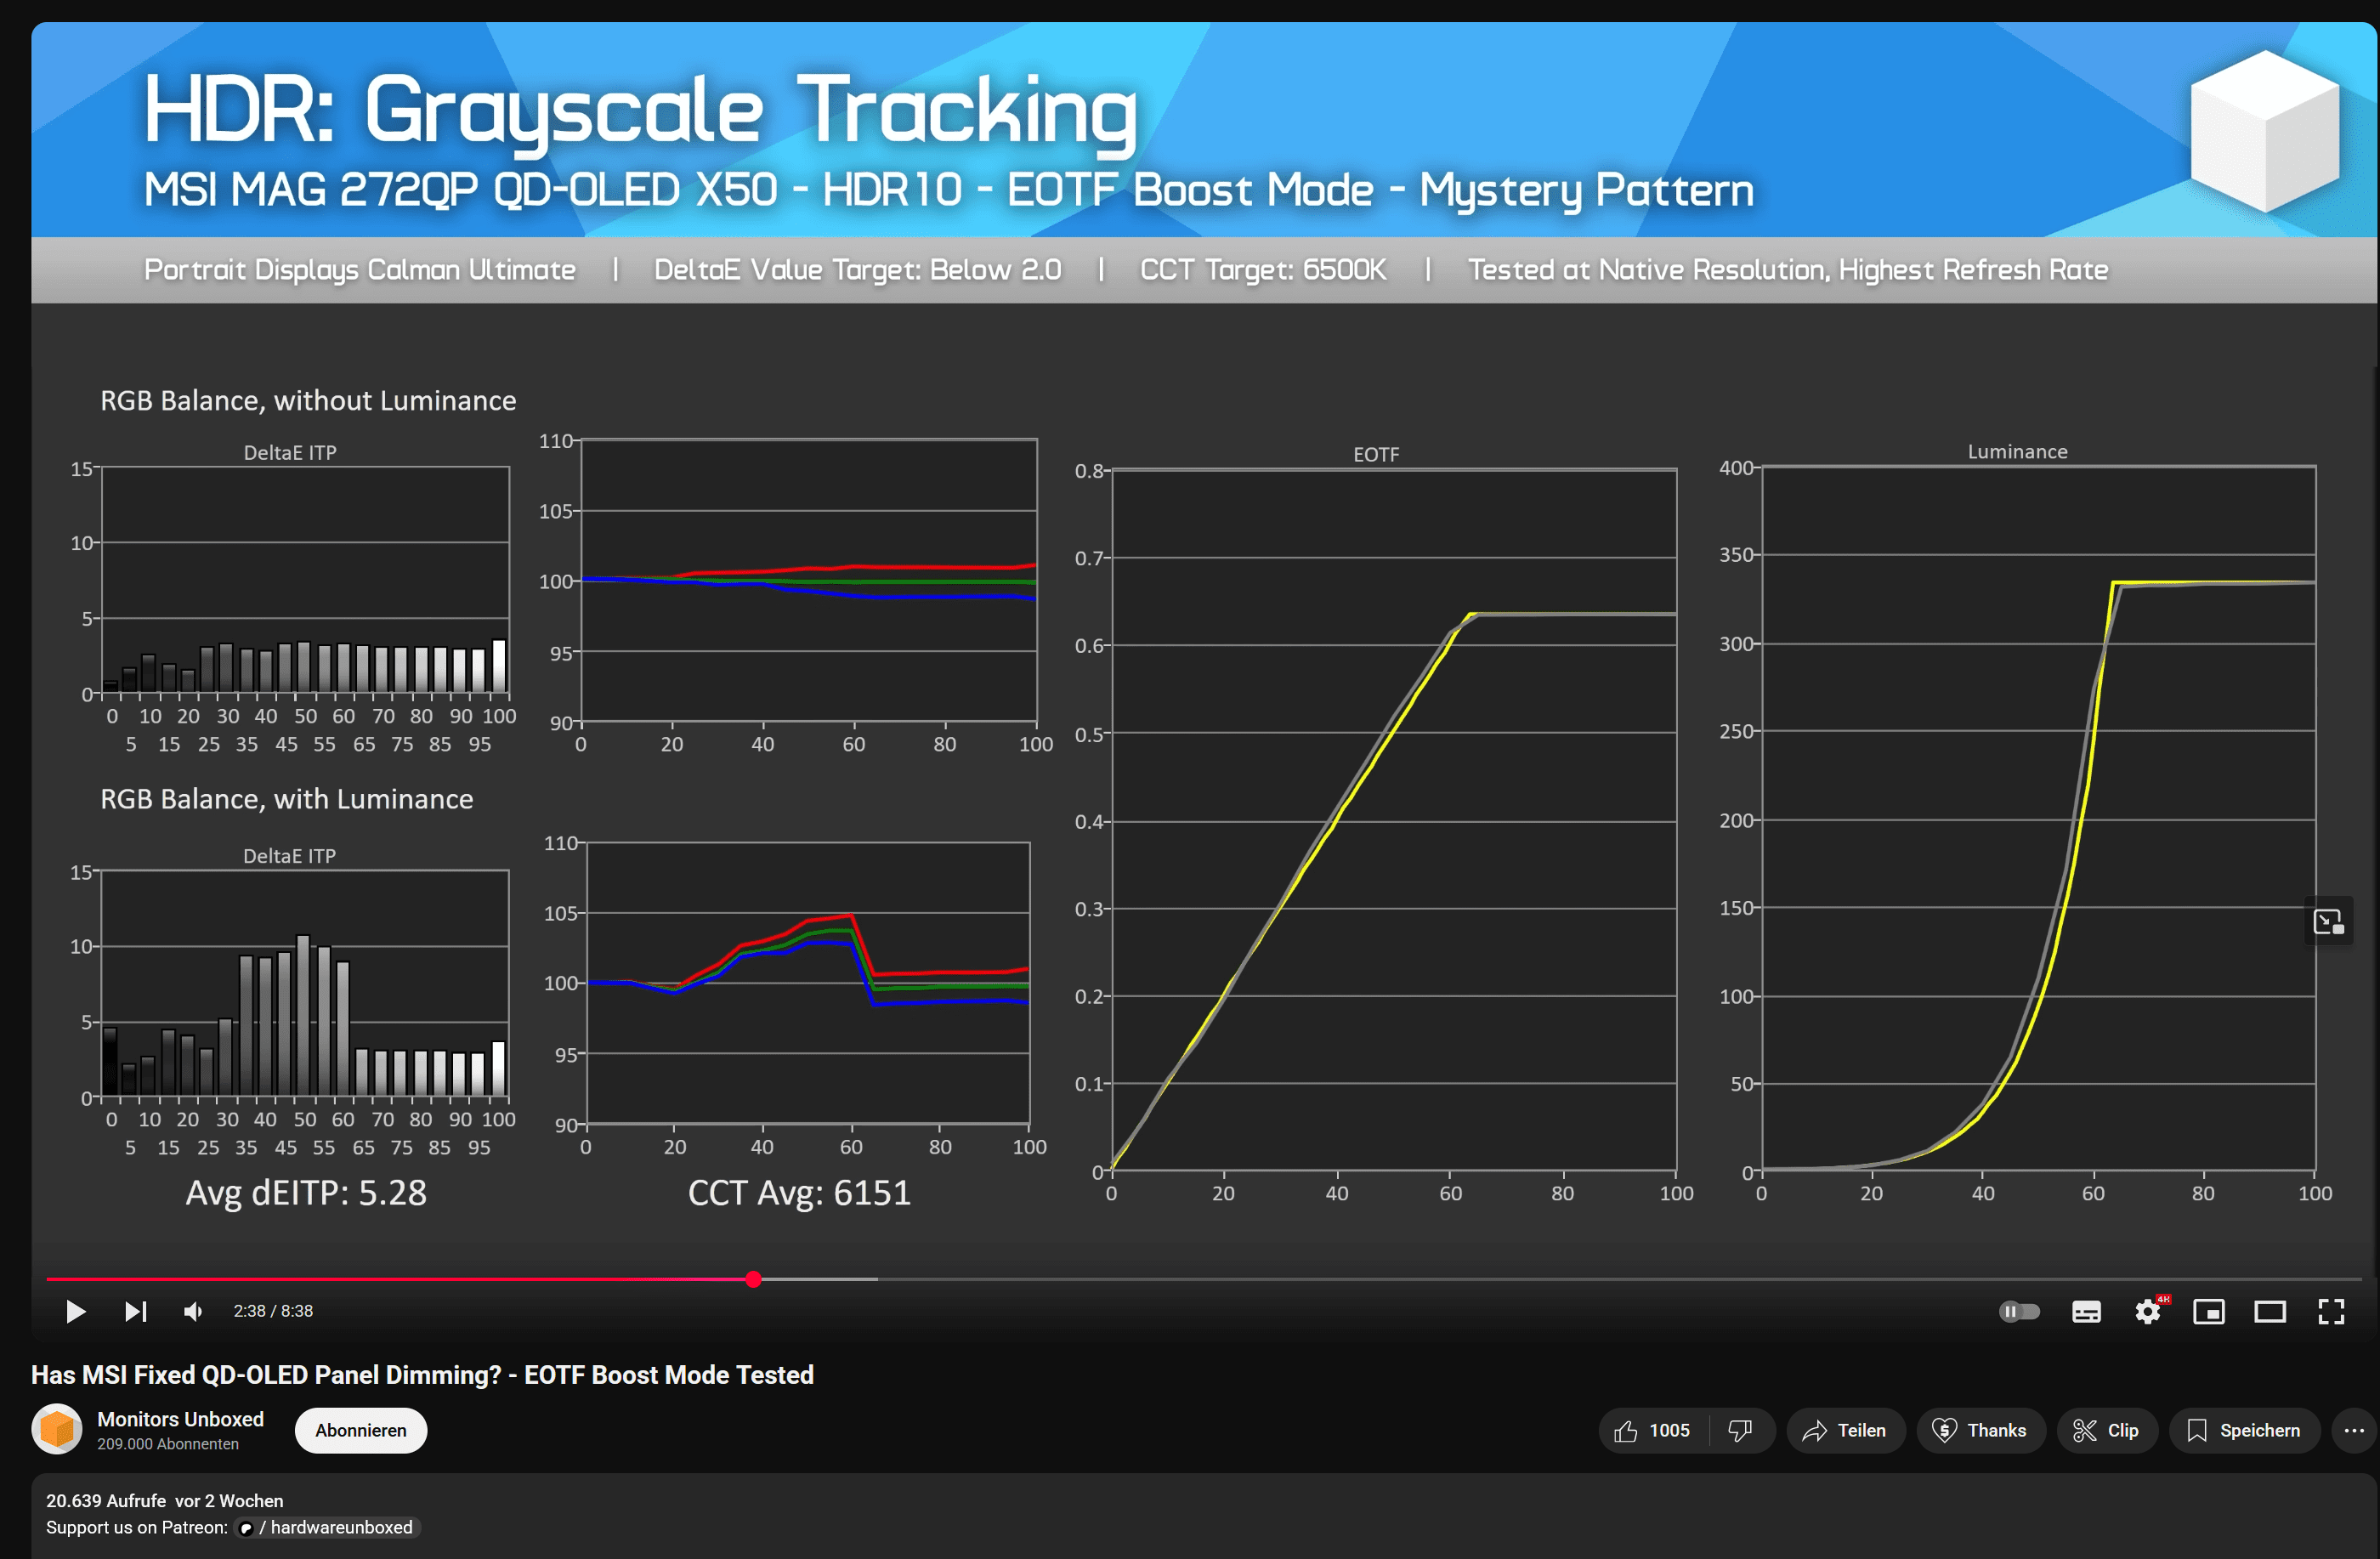Image resolution: width=2380 pixels, height=1559 pixels.
Task: Expand description at 20.639 Aufrufe
Action: (x=165, y=1500)
